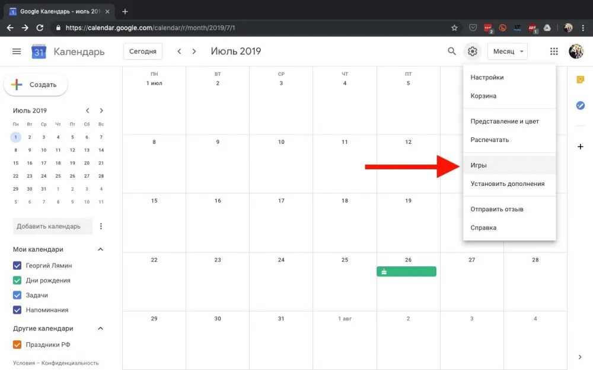Select day 17 in the mini calendar
Viewport: 593px width, 370px height.
click(x=44, y=163)
